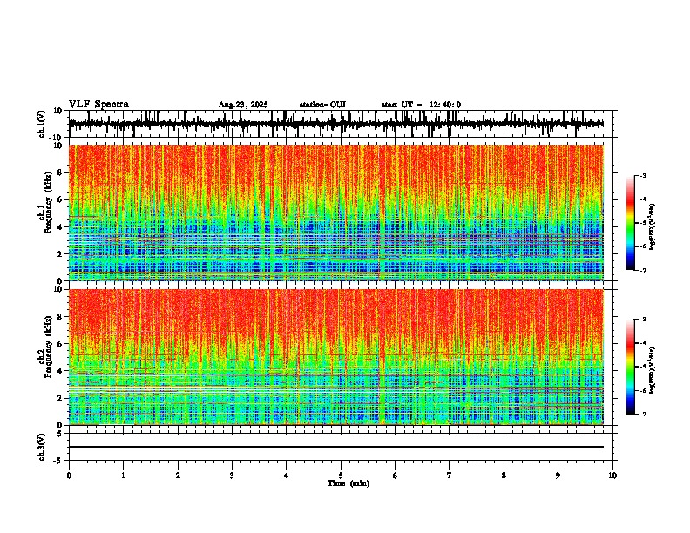Viewport: 690px width, 533px height.
Task: Click the station label in the header
Action: [322, 105]
